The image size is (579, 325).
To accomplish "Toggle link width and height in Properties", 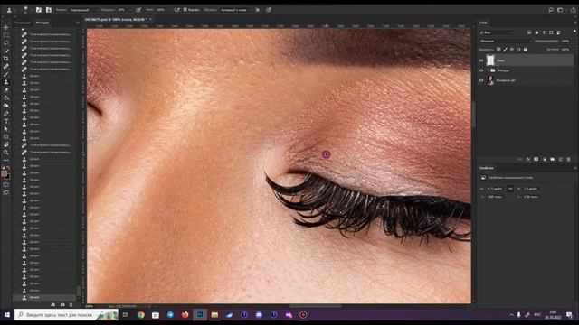I will 510,189.
